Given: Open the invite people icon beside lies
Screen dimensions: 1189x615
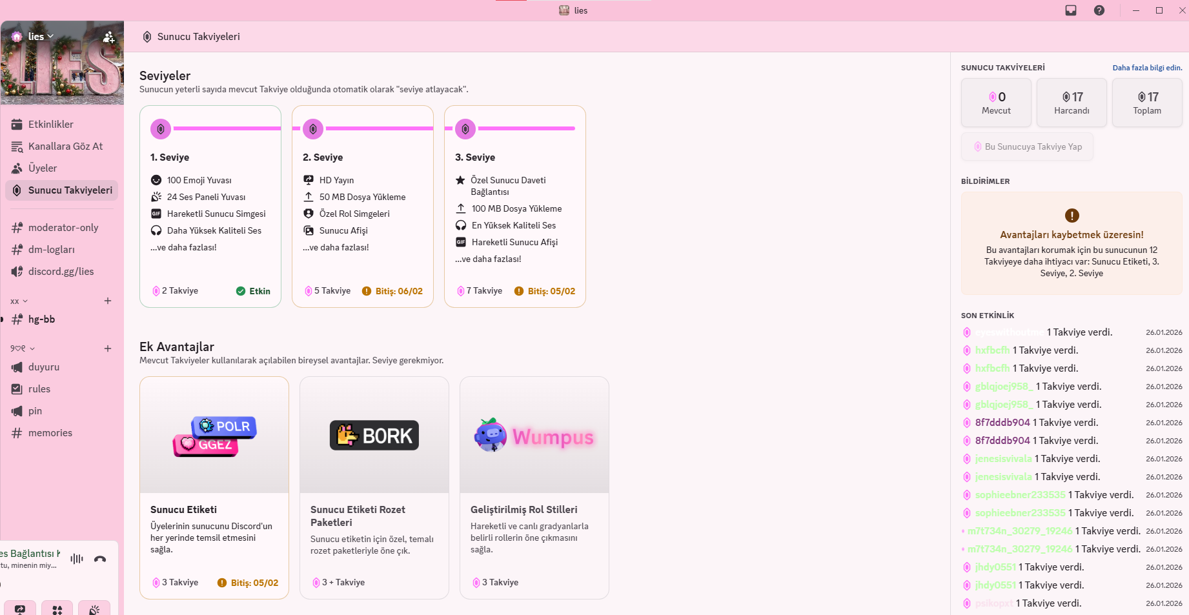Looking at the screenshot, I should (x=109, y=37).
